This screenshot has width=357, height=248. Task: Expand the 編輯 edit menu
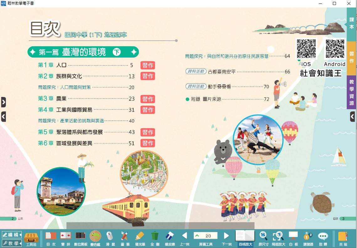click(12, 235)
